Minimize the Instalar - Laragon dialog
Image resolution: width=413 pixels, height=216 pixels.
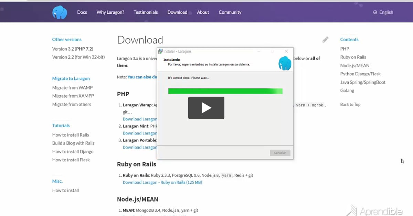click(x=259, y=51)
